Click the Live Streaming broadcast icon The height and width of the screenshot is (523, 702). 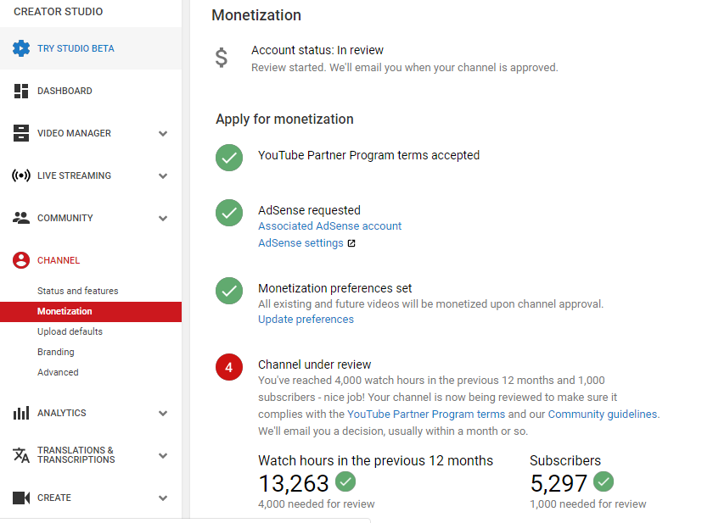click(x=21, y=175)
